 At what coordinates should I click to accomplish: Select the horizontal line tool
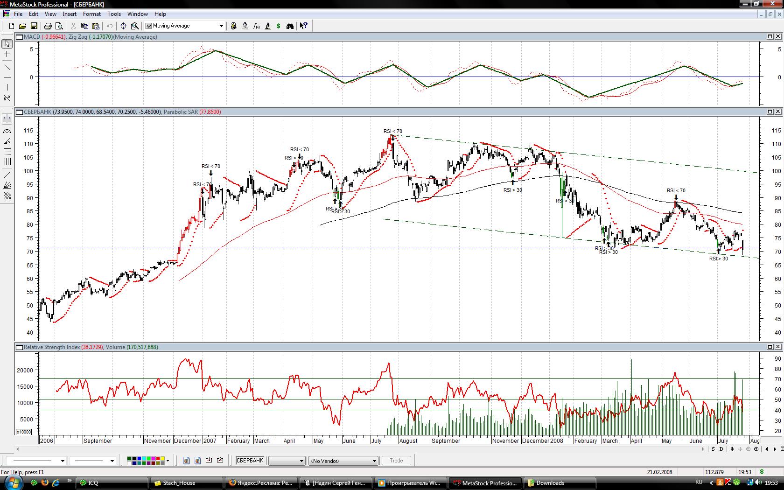7,77
